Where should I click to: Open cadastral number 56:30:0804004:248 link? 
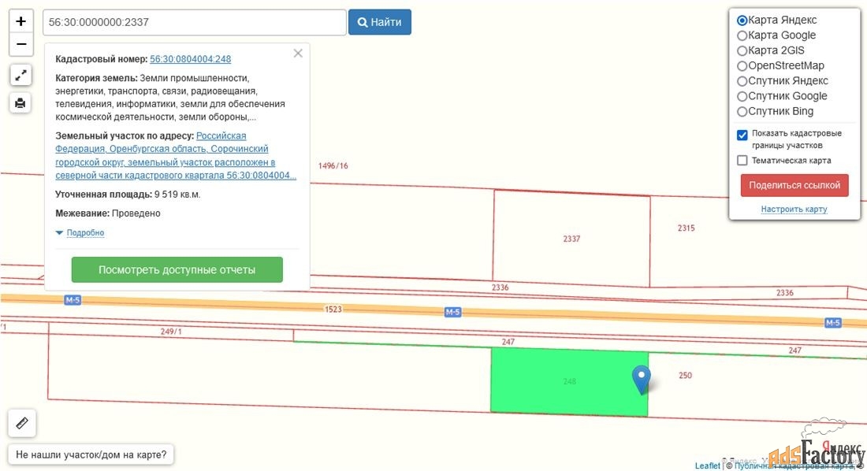pos(190,58)
